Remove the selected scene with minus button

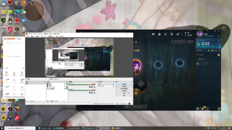28,101
